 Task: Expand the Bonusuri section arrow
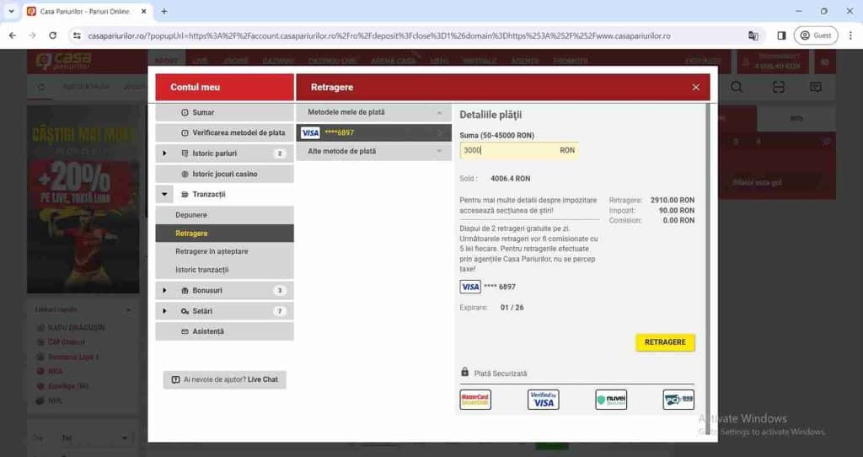pyautogui.click(x=164, y=290)
